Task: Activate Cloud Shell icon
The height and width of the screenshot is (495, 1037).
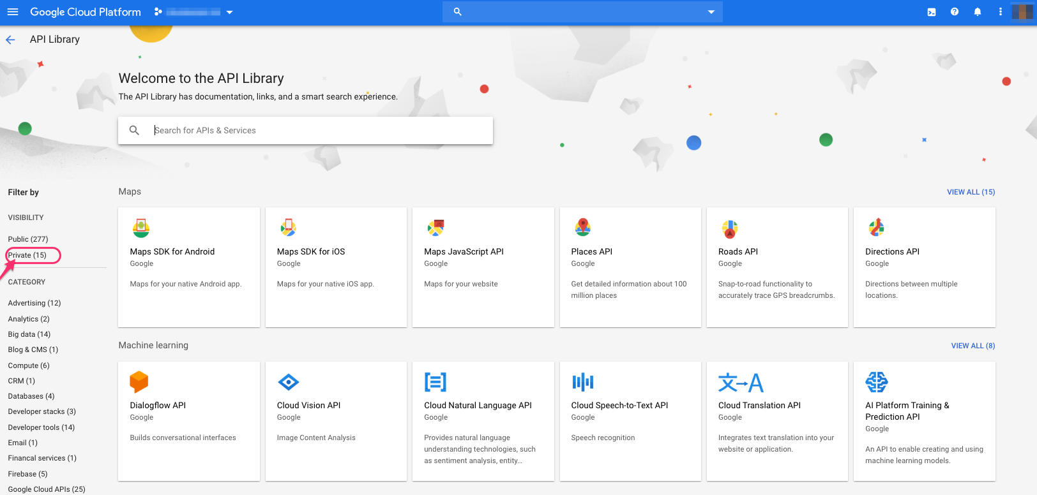Action: click(x=932, y=11)
